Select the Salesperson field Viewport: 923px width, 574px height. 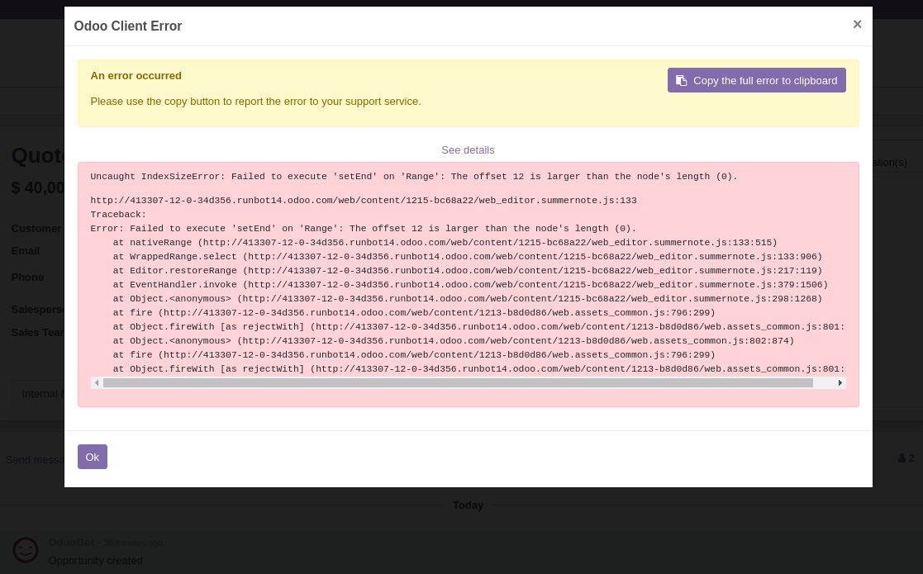[40, 309]
